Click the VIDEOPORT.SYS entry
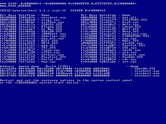Screen dimensions: 166x124 click(136, 36)
